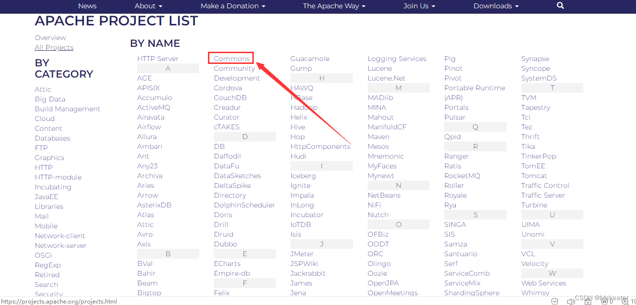Select the Build Management category
Screen dimensions: 636x305
coord(67,109)
